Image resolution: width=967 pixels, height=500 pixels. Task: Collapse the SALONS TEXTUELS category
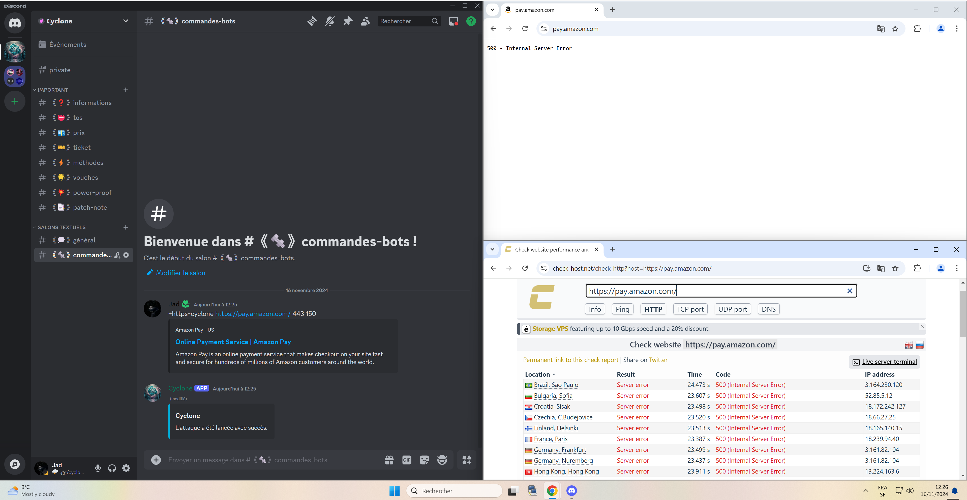coord(61,228)
